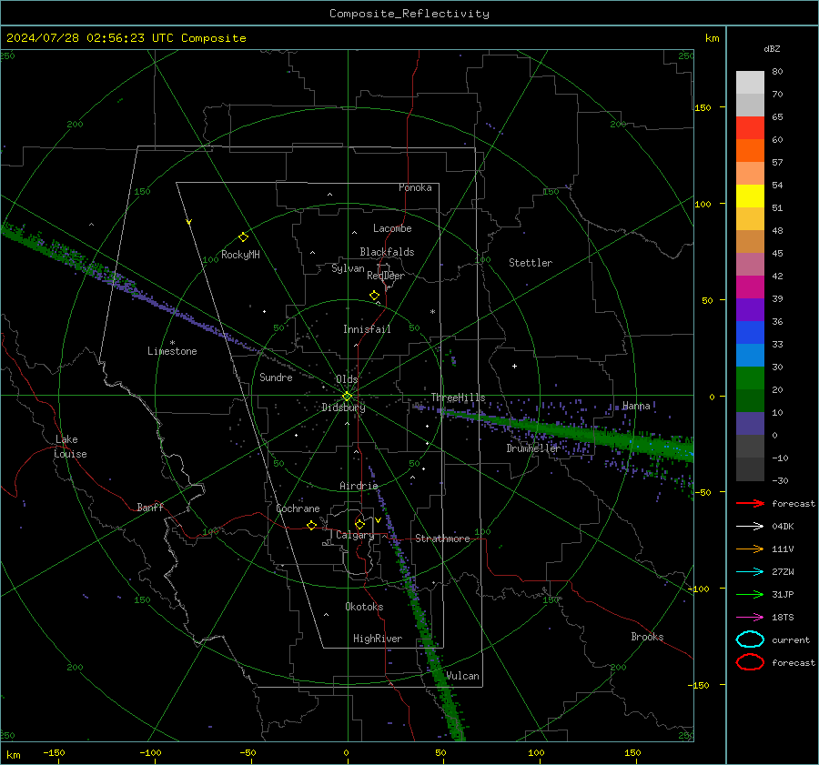Select the HighRiver label

point(378,639)
